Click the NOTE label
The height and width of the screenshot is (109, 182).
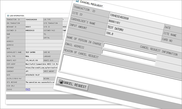pos(8,49)
